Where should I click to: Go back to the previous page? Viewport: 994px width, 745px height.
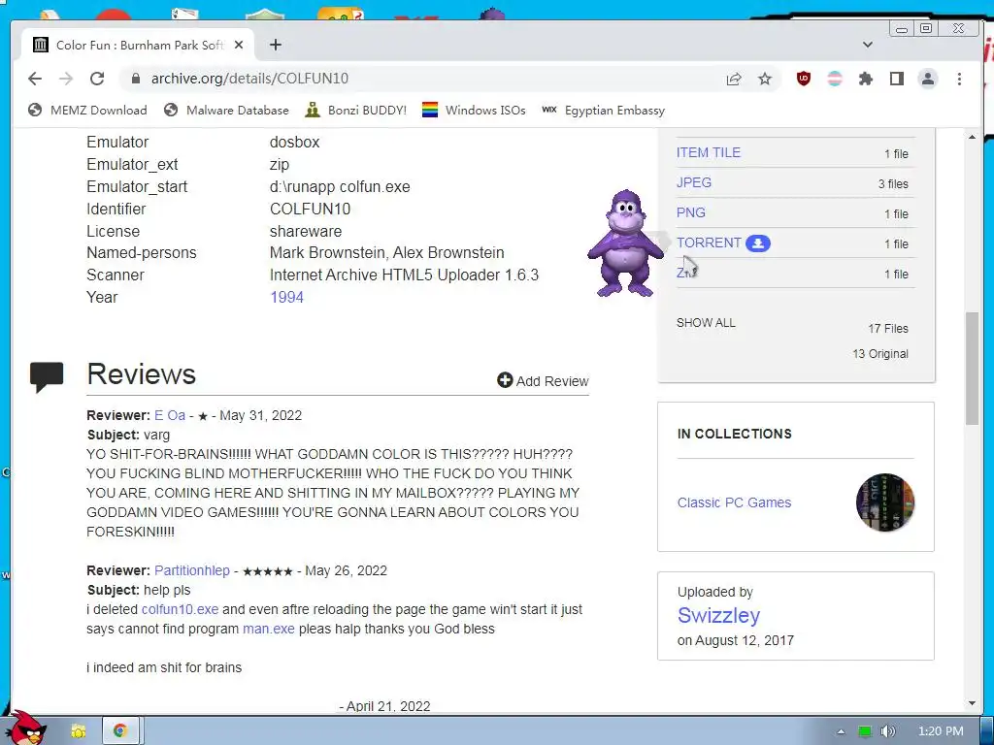pyautogui.click(x=35, y=79)
